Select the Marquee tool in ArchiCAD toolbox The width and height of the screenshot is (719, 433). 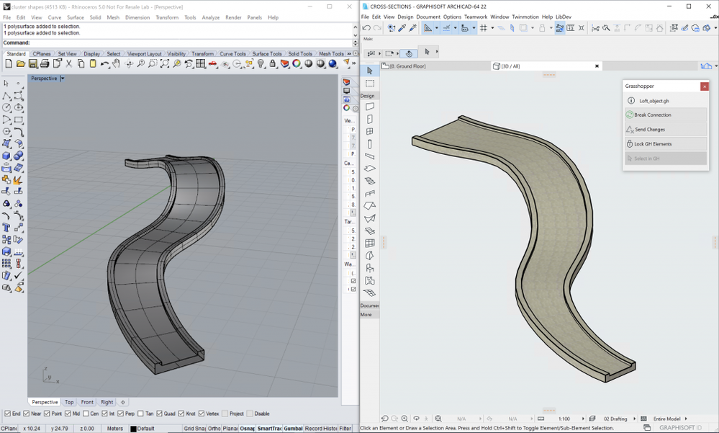point(370,83)
